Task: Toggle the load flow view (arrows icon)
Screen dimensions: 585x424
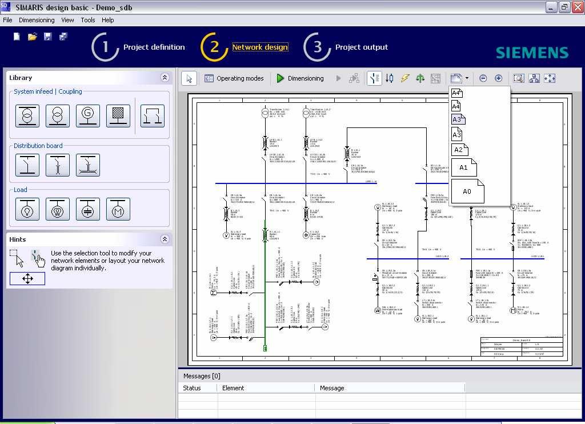Action: click(x=390, y=78)
